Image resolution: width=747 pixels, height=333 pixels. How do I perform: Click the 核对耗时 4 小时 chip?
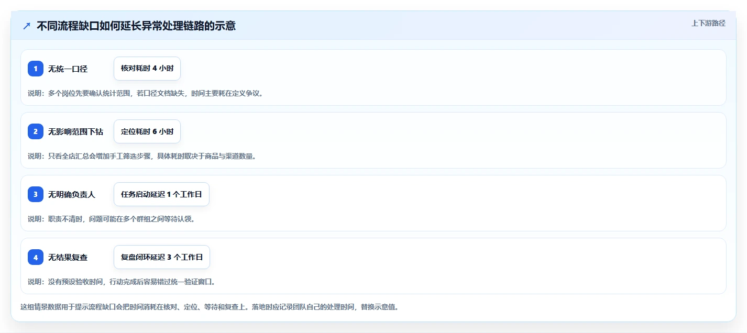pyautogui.click(x=147, y=69)
